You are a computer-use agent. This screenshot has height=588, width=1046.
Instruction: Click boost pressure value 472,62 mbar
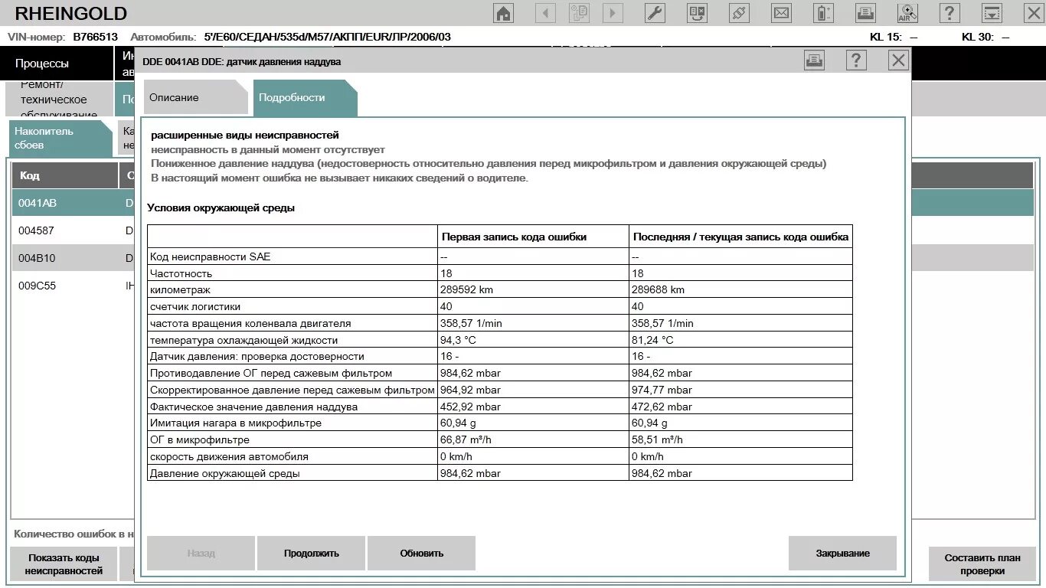[662, 407]
